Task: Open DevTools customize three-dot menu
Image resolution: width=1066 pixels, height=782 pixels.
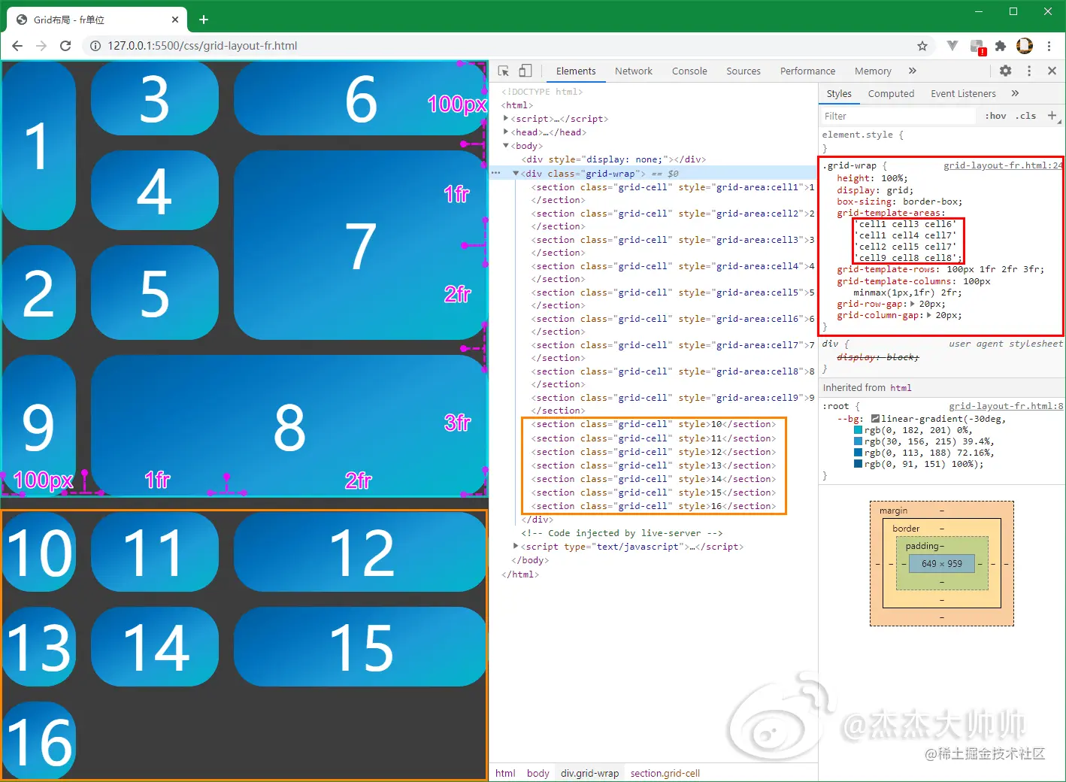Action: [1029, 71]
